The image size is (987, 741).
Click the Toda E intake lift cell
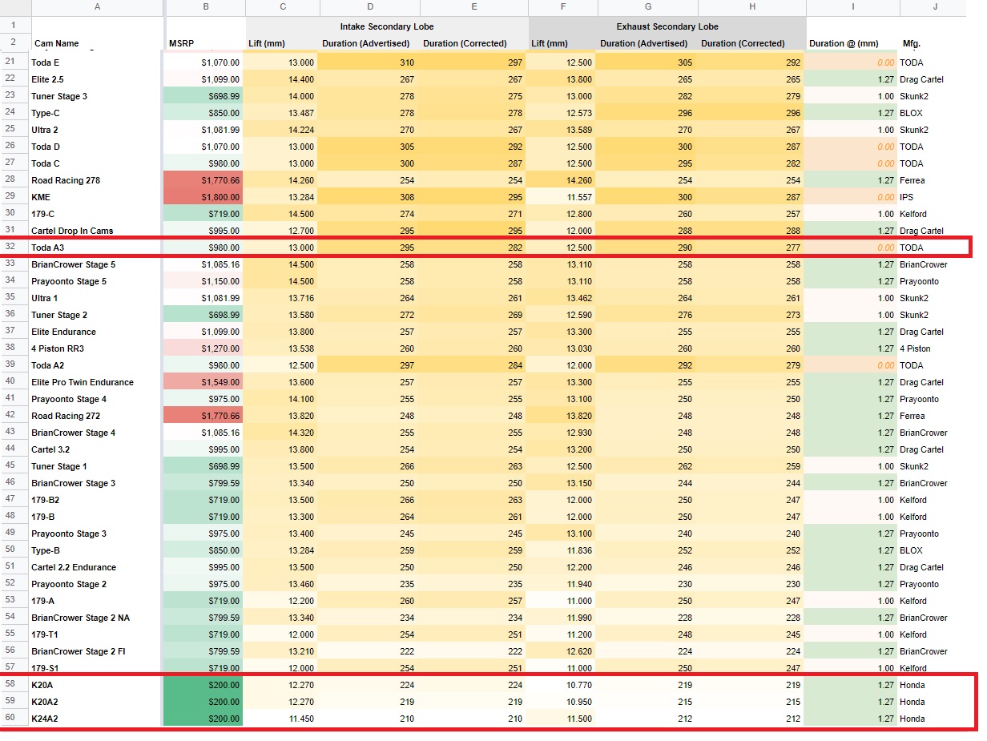282,62
